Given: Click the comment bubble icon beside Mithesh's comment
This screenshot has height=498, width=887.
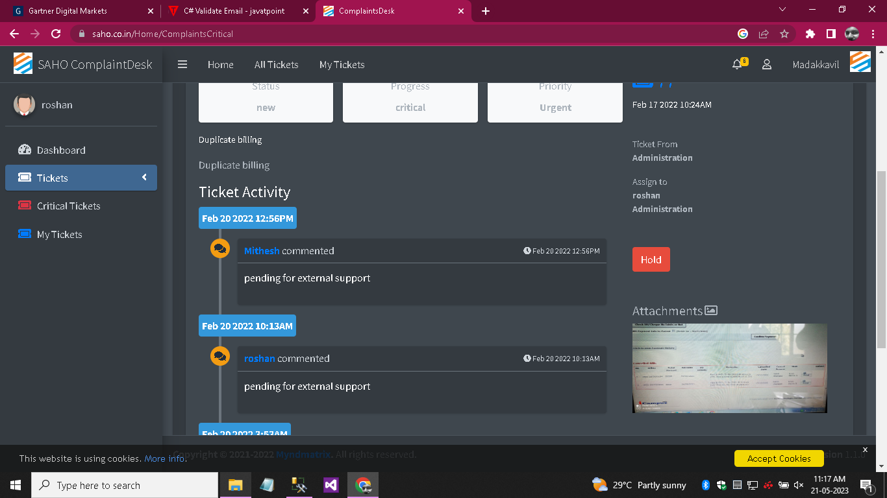Looking at the screenshot, I should pos(220,248).
